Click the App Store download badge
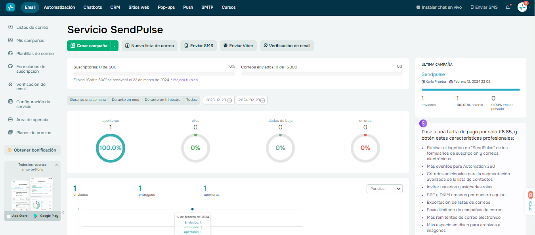Screen dimensions: 535x235 tap(17, 216)
